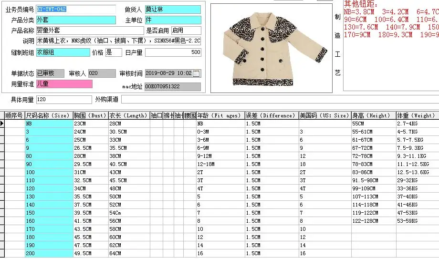Image resolution: width=439 pixels, height=259 pixels.
Task: Click the 身高 (Height) column header
Action: (374, 115)
